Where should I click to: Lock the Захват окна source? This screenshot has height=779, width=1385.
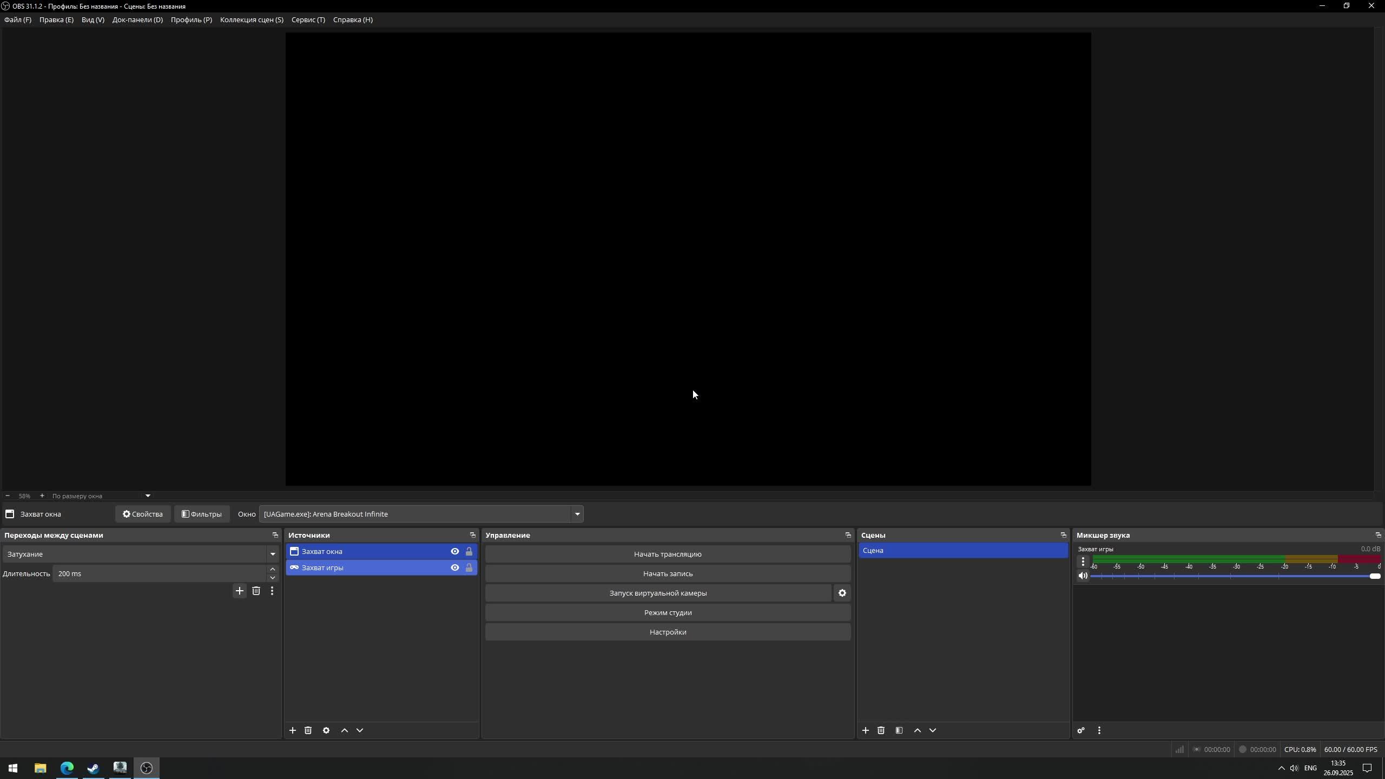469,551
